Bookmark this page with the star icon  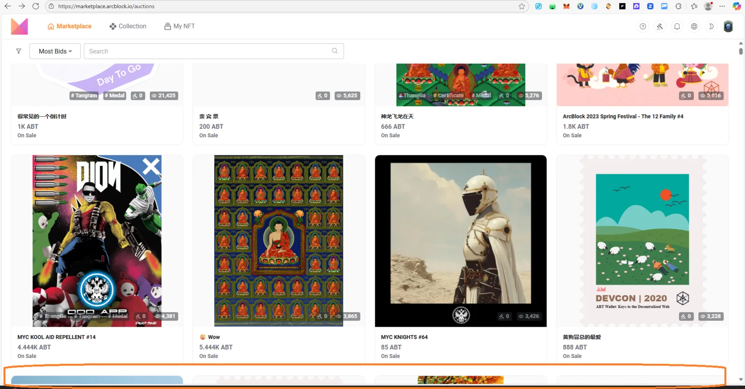[521, 7]
